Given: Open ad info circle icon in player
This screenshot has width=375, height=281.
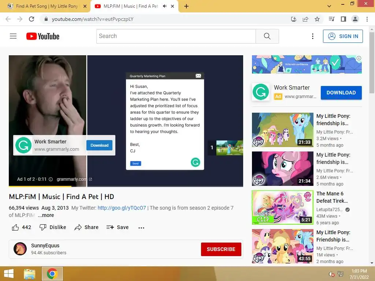Looking at the screenshot, I should pyautogui.click(x=51, y=179).
